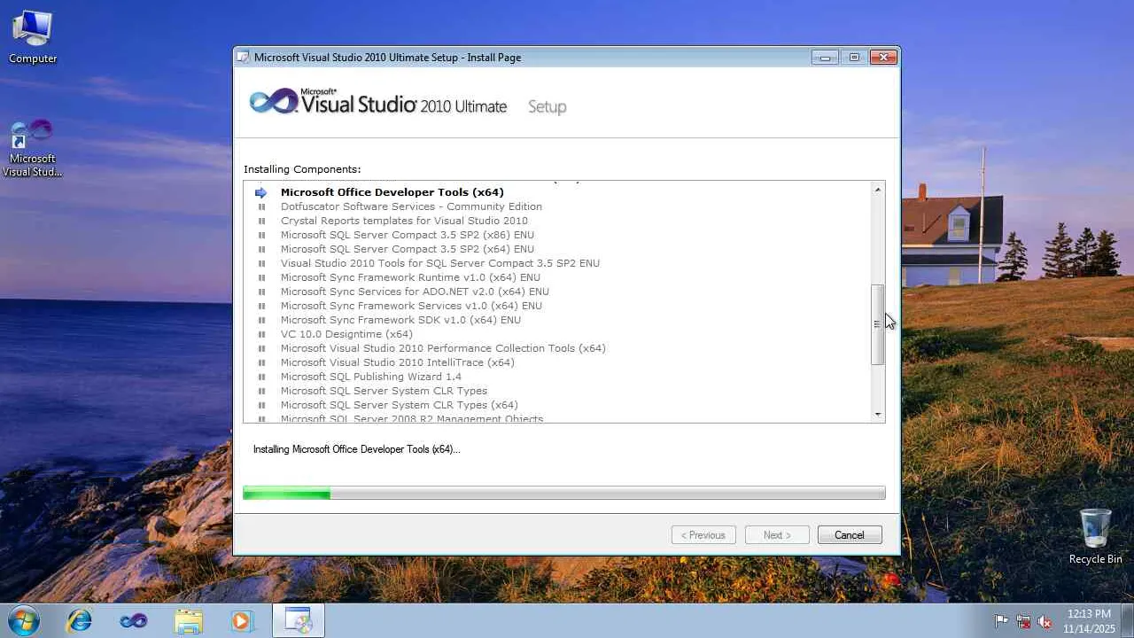The width and height of the screenshot is (1134, 638).
Task: Cancel the Visual Studio setup
Action: 849,535
